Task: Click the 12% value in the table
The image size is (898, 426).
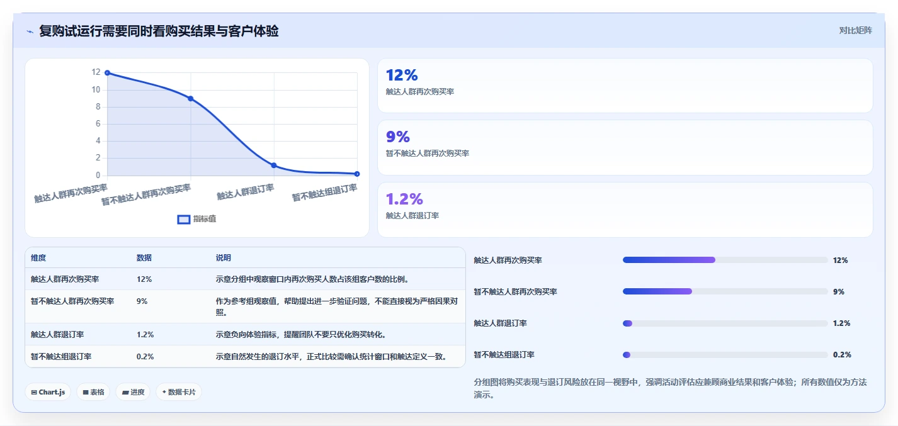Action: 144,279
